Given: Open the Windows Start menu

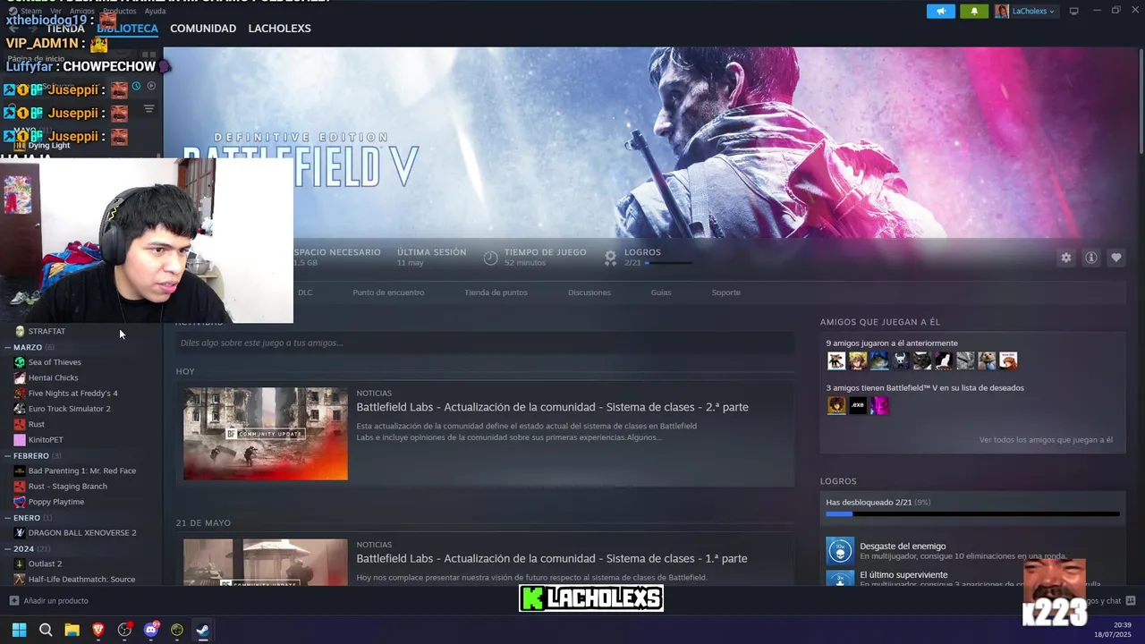Looking at the screenshot, I should (x=19, y=630).
